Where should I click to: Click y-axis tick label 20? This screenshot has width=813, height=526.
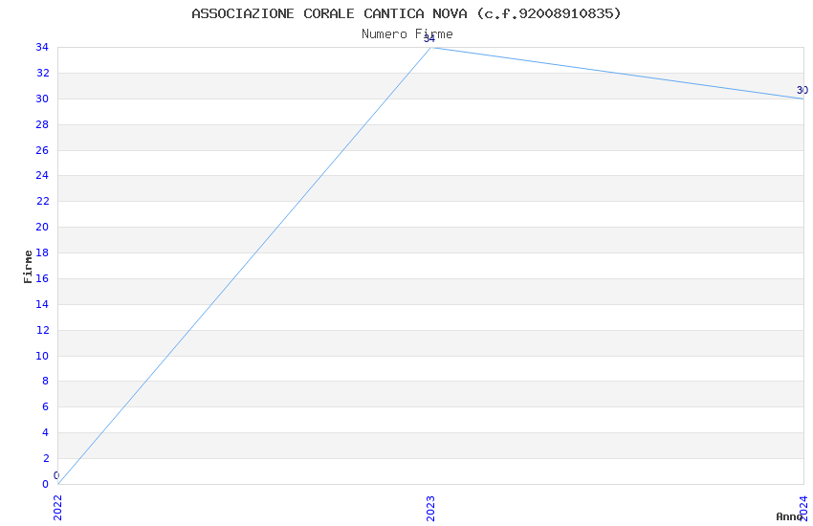tap(42, 227)
